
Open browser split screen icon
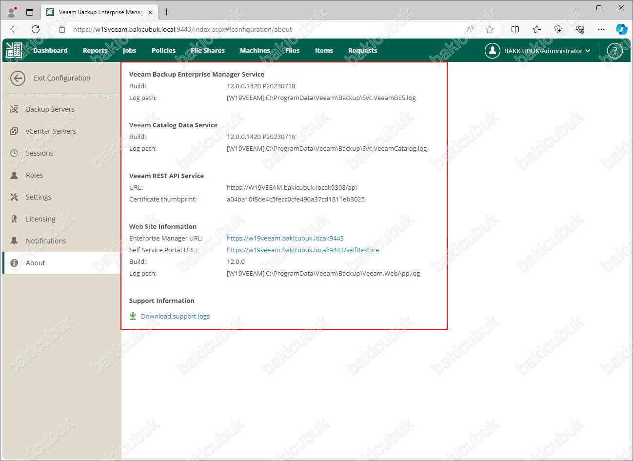pyautogui.click(x=515, y=29)
